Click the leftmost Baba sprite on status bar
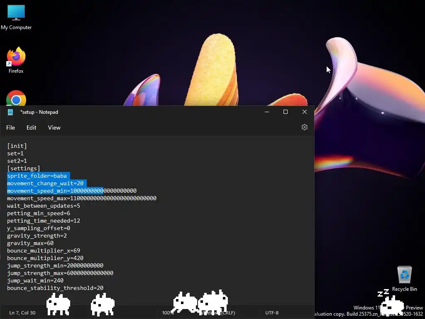The image size is (425, 319). pos(58,304)
